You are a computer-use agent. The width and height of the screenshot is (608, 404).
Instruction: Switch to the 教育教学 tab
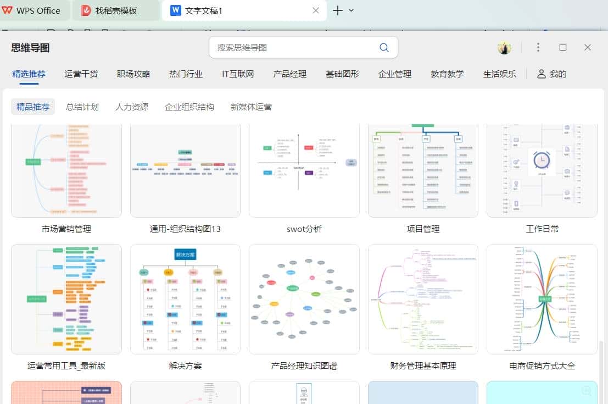[x=447, y=74]
